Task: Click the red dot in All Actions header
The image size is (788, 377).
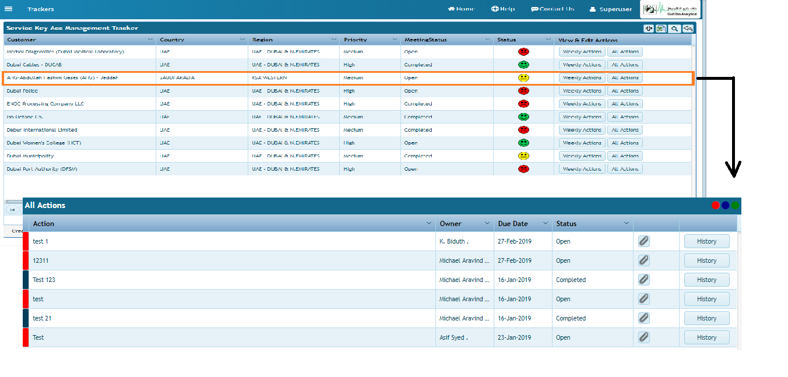Action: [x=716, y=205]
